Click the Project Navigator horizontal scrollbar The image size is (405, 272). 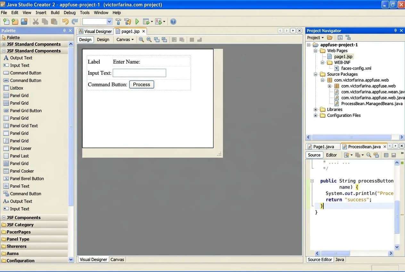tap(355, 137)
